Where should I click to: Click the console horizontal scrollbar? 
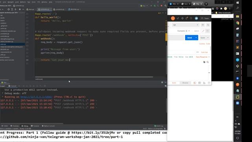tap(31, 123)
